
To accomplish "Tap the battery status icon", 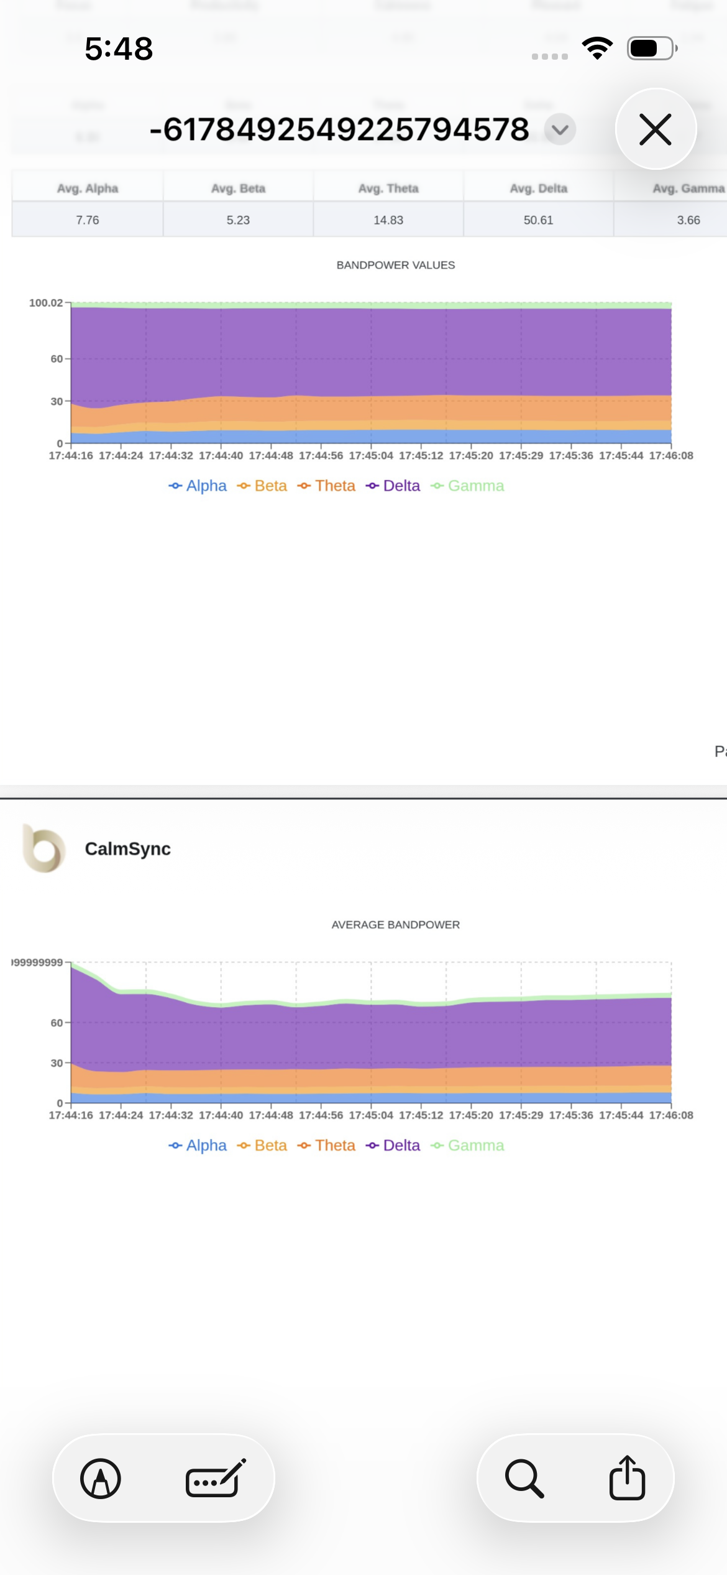I will pyautogui.click(x=651, y=48).
